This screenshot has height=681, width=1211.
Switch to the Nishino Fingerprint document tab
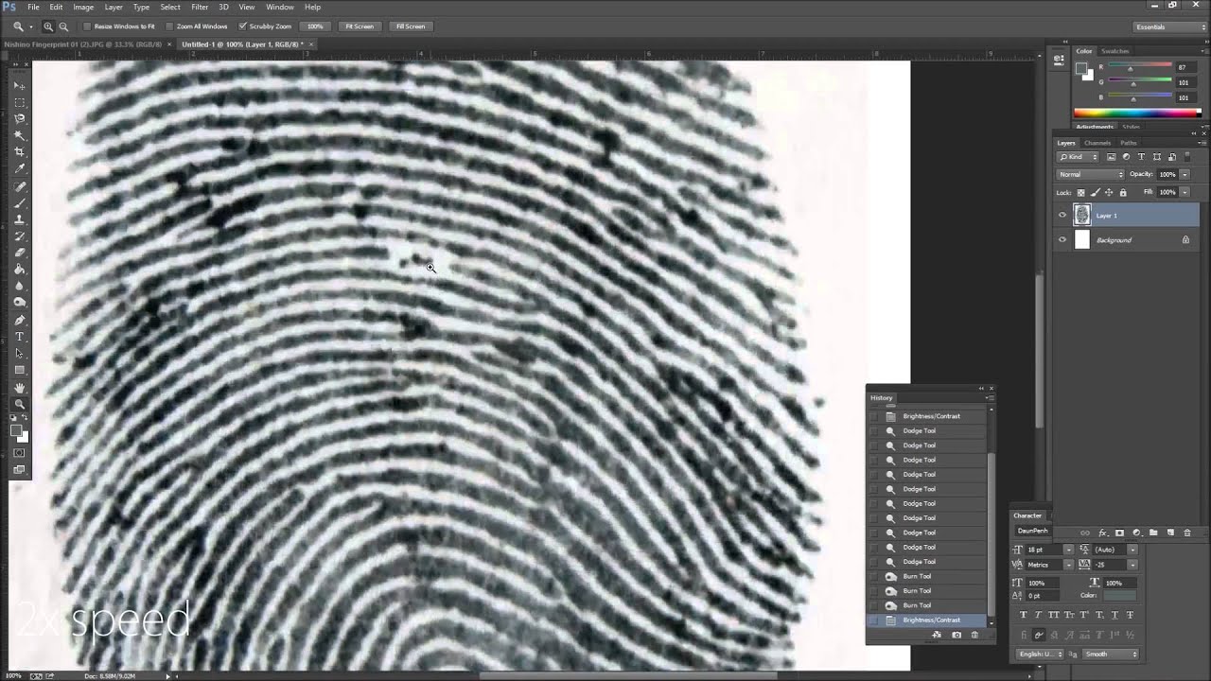click(85, 44)
